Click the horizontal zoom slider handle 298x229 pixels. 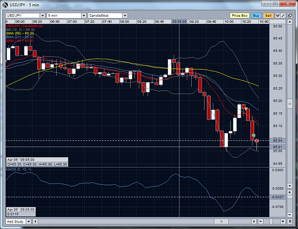tap(271, 221)
